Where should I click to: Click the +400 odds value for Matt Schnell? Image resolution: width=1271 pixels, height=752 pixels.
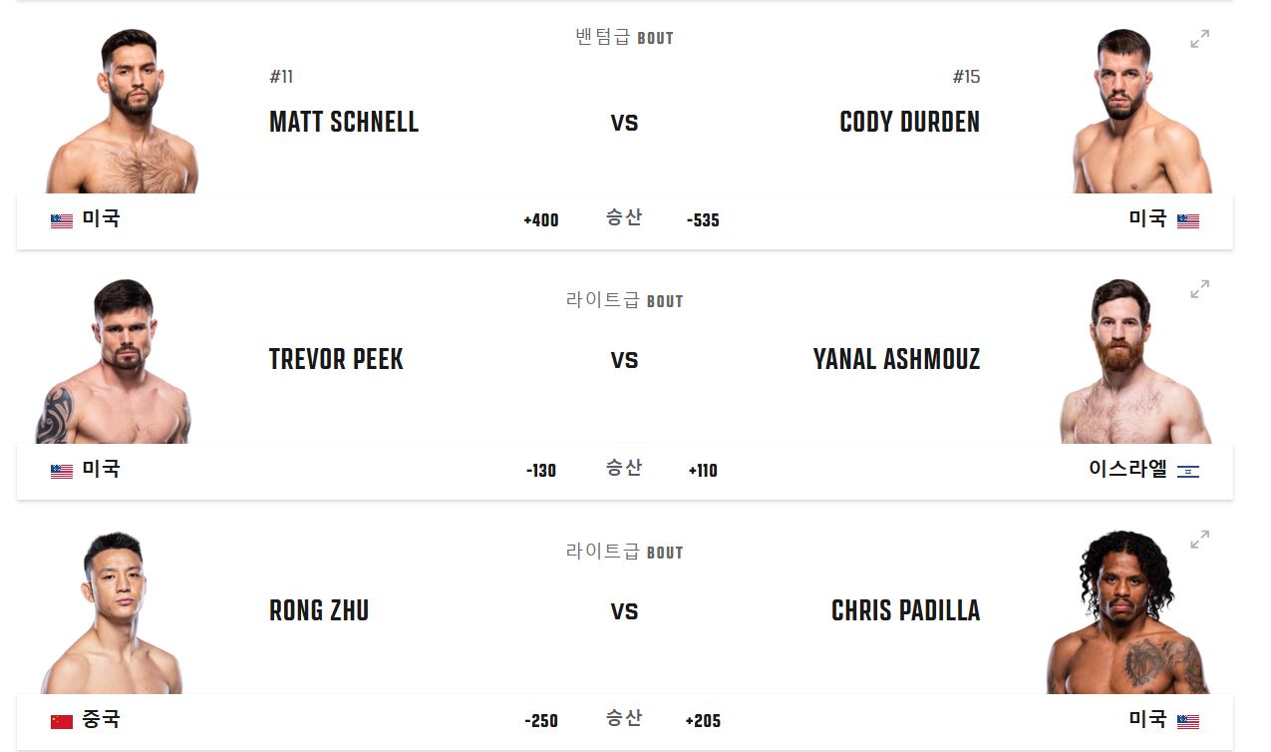541,220
